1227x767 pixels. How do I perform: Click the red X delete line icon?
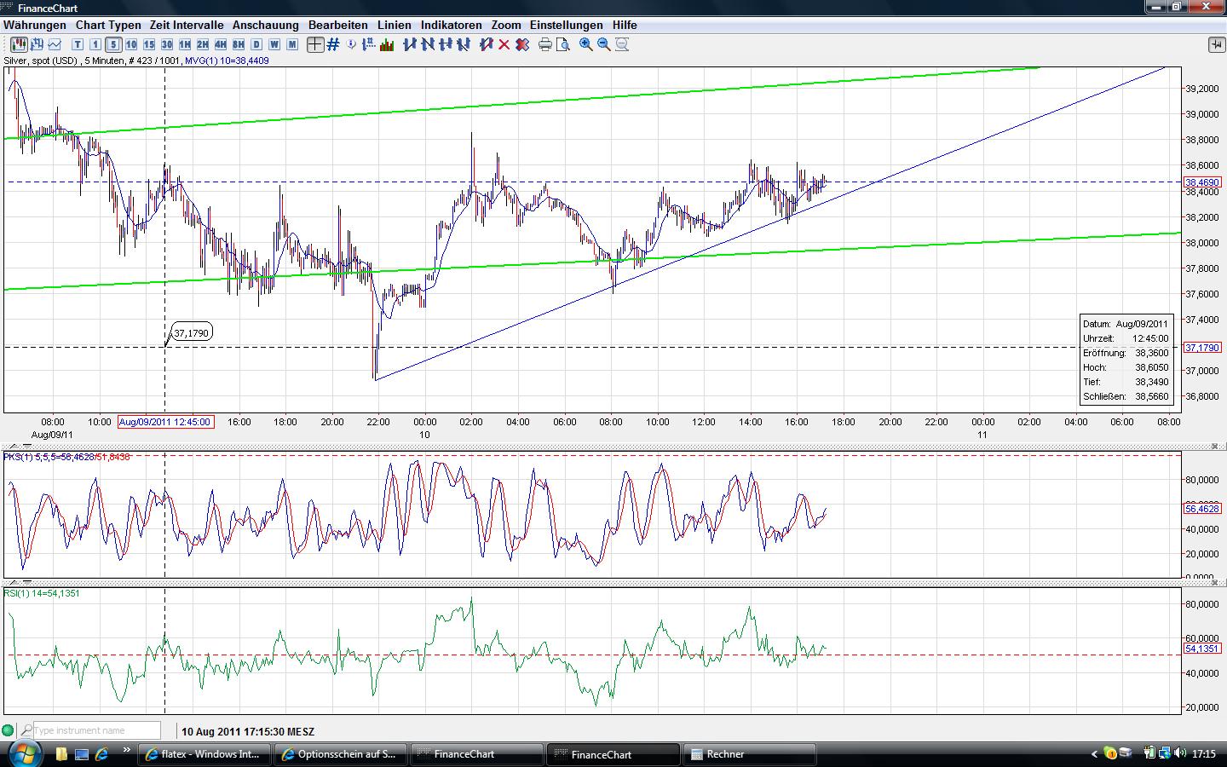504,44
